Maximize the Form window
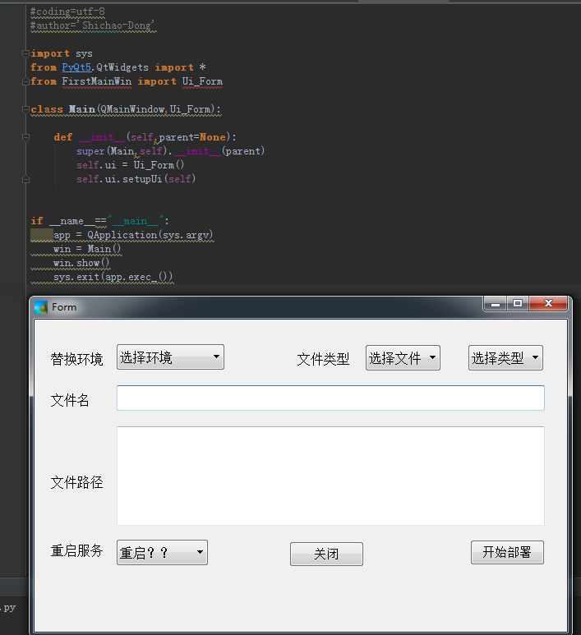This screenshot has width=581, height=635. click(x=518, y=303)
